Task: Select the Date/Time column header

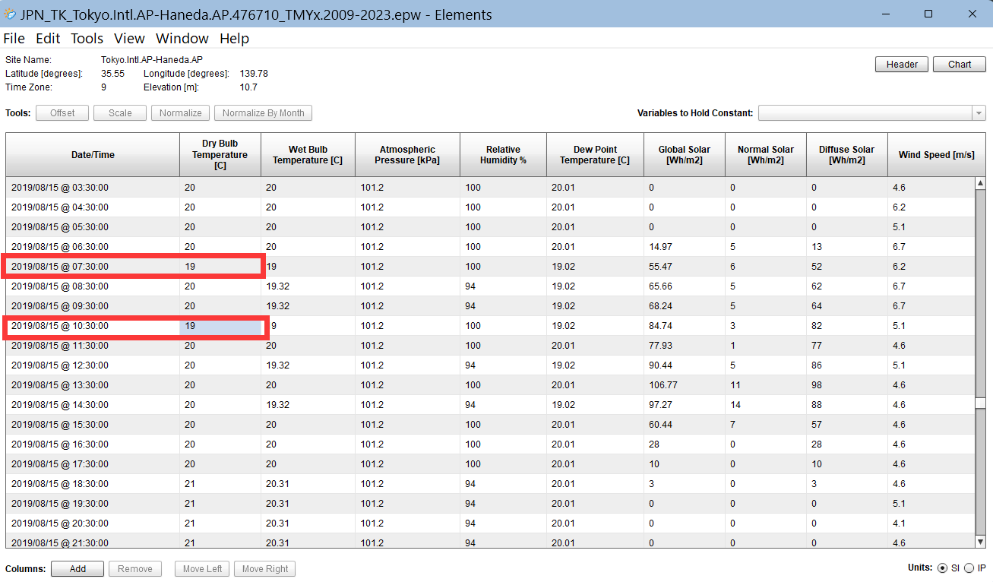Action: pyautogui.click(x=93, y=155)
